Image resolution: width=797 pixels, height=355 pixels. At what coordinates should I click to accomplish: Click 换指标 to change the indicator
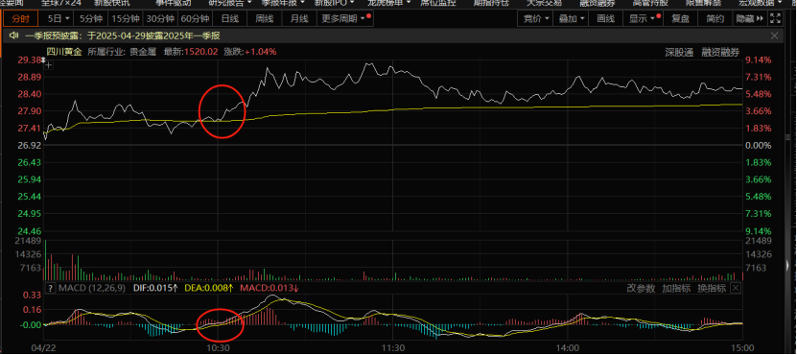point(712,289)
